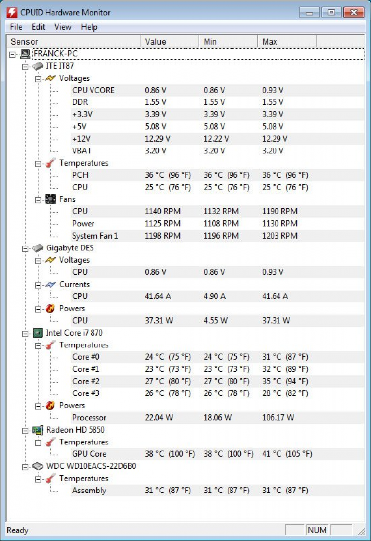
Task: Click the ITE IT87 chip icon
Action: point(38,66)
